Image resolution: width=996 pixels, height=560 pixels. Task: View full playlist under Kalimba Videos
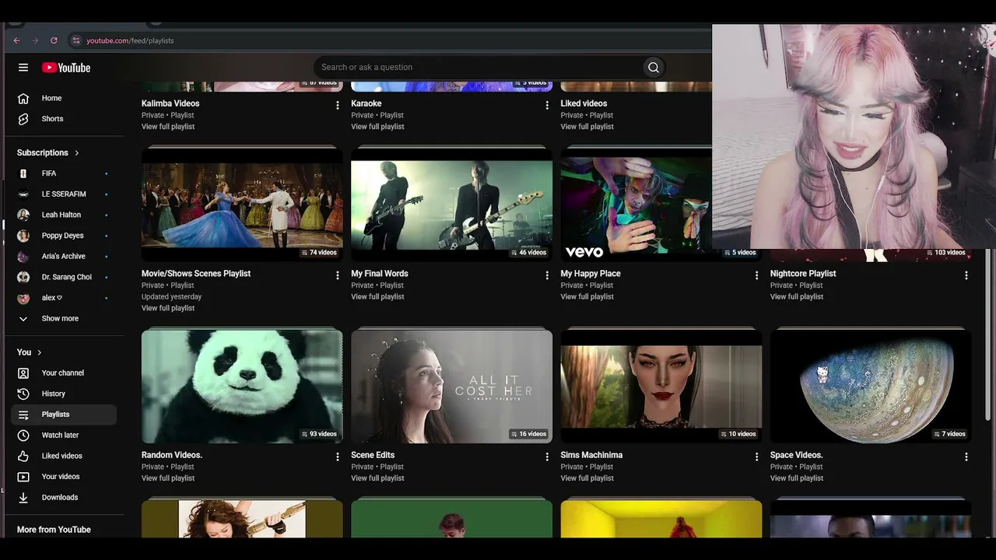click(168, 127)
